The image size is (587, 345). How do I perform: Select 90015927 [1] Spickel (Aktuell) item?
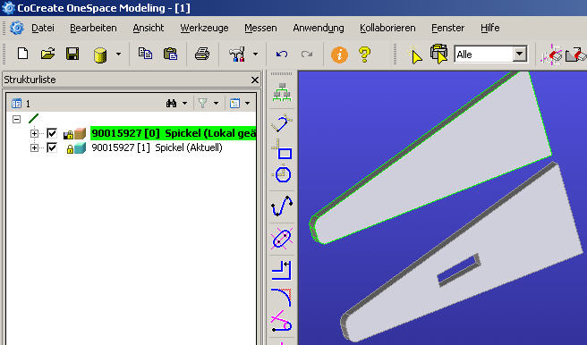pyautogui.click(x=157, y=147)
